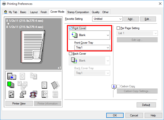164x120 pixels.
Task: Click the single user authentication icon
Action: click(x=23, y=94)
